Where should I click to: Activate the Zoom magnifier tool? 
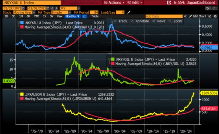pyautogui.click(x=175, y=21)
